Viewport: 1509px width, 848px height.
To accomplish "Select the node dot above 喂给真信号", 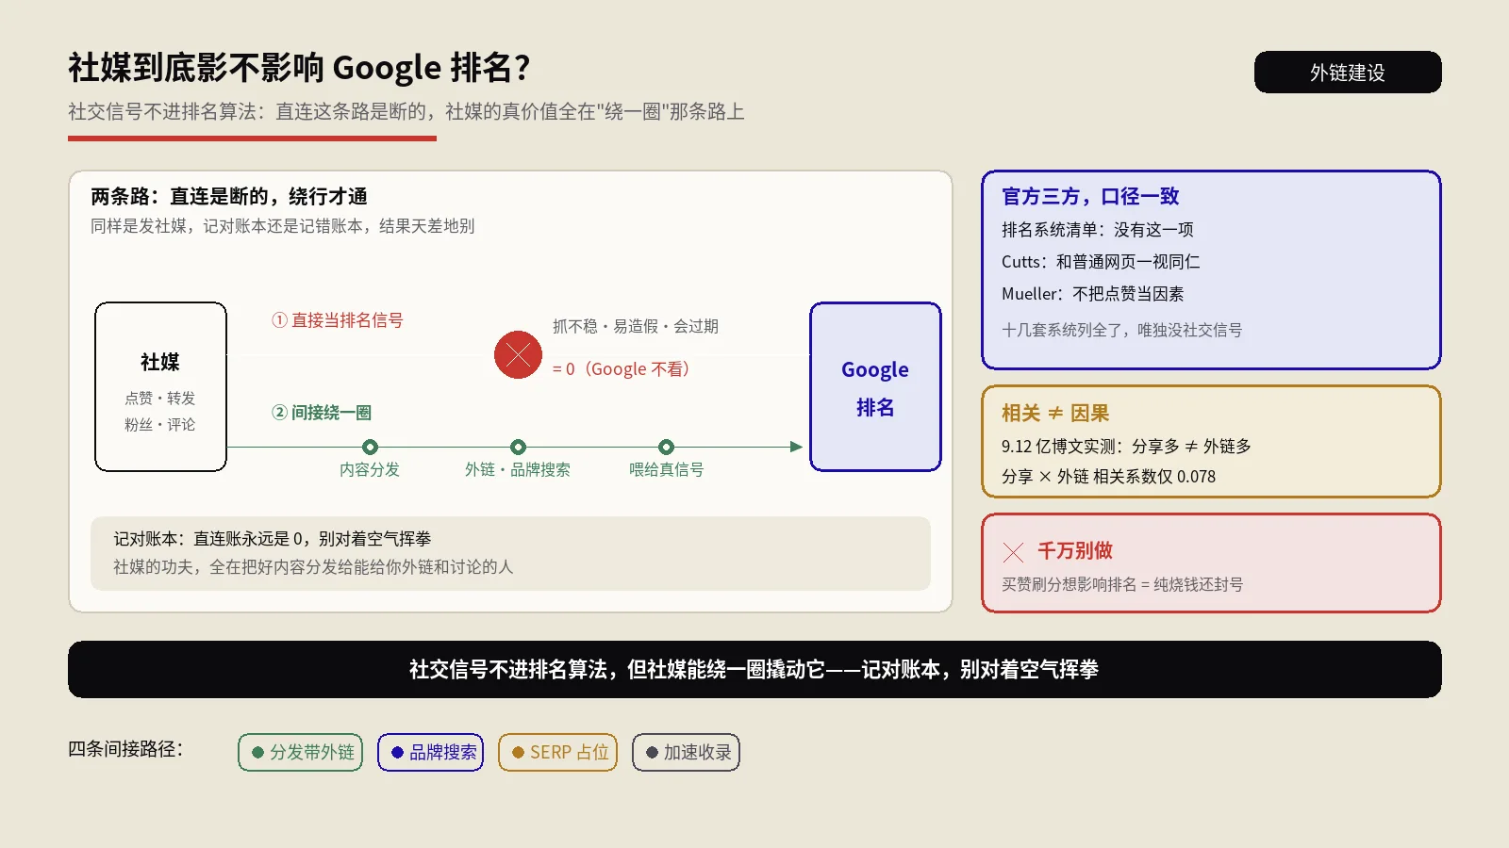I will pos(666,447).
